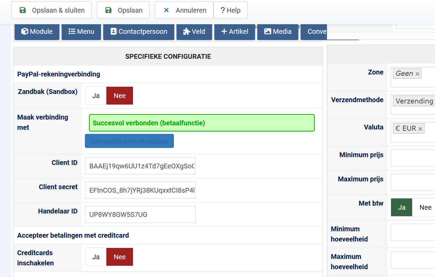Screen dimensions: 435x277
Task: Remove EUR tag from Valuta selector
Action: pos(420,129)
